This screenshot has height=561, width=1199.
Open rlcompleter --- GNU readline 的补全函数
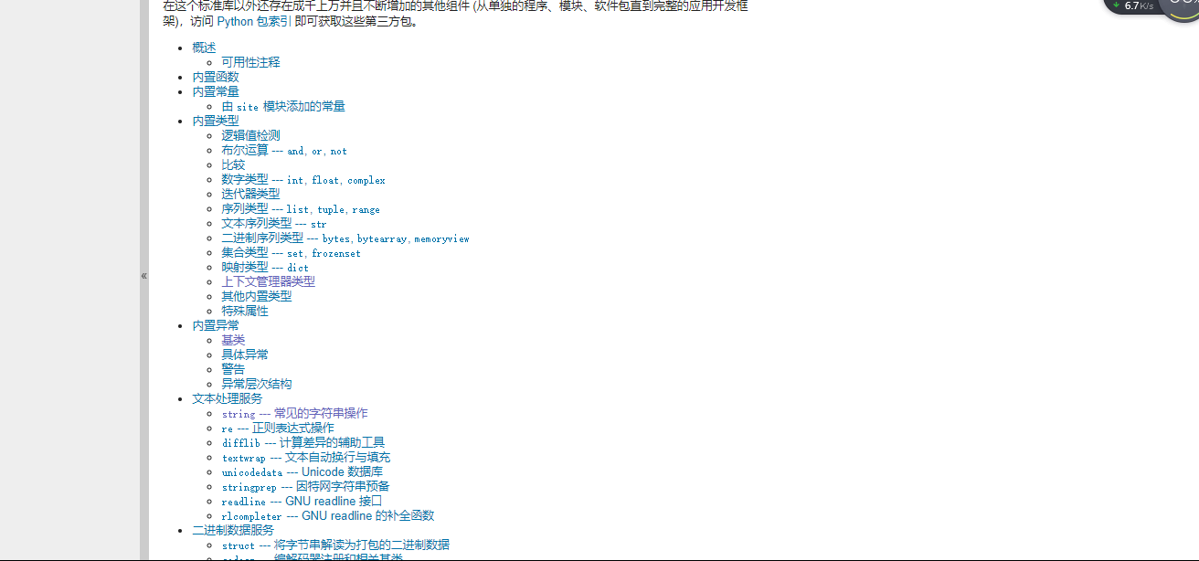[328, 515]
